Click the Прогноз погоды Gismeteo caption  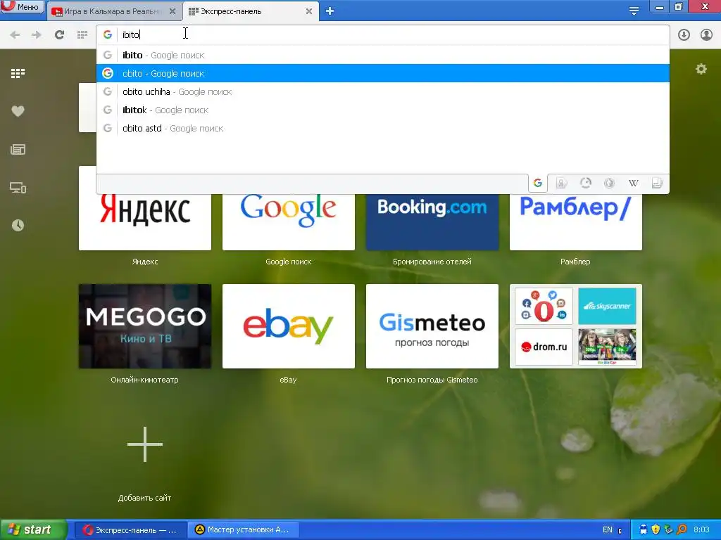(432, 380)
